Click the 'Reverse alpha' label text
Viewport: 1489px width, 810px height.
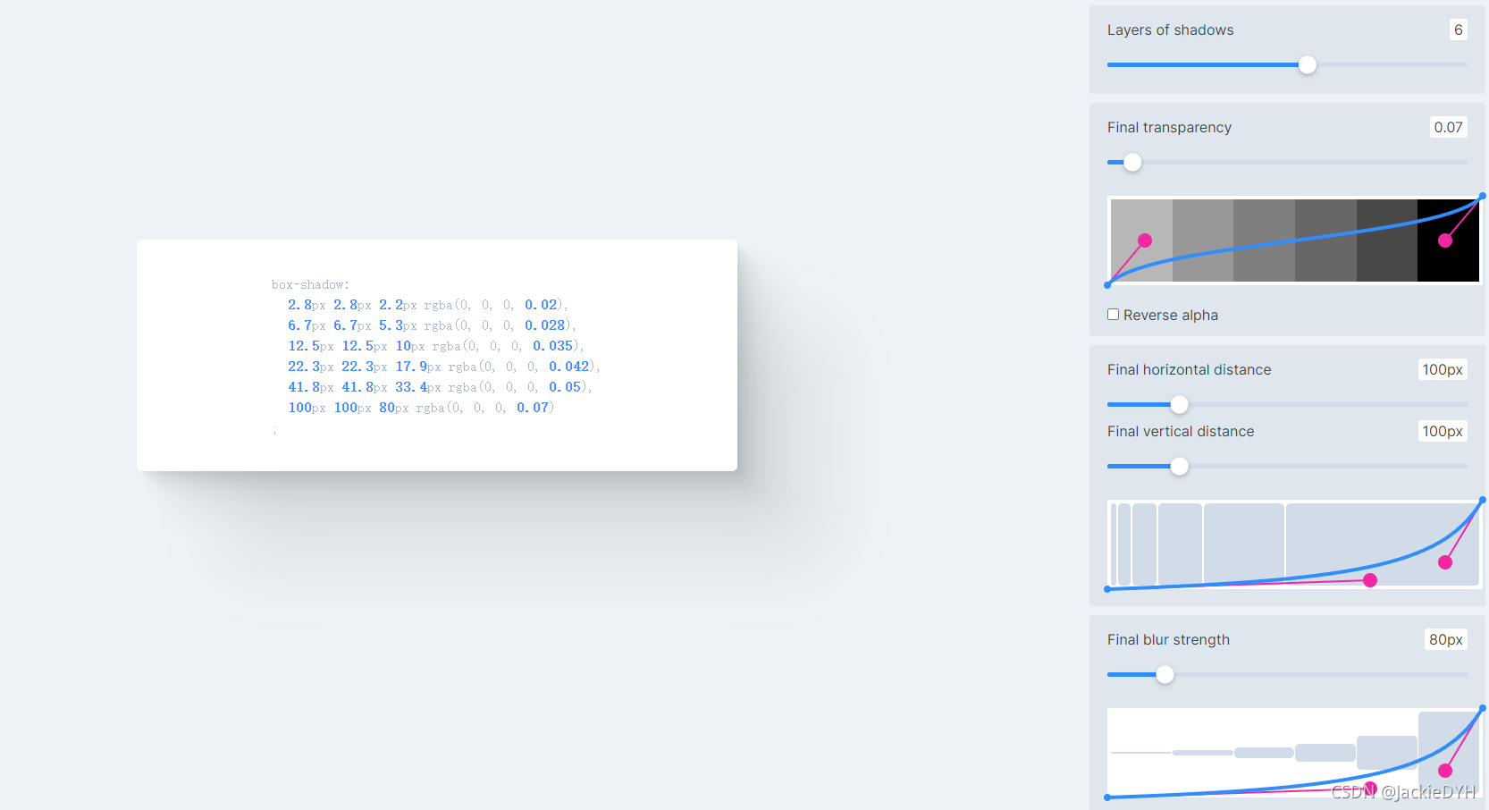coord(1171,315)
